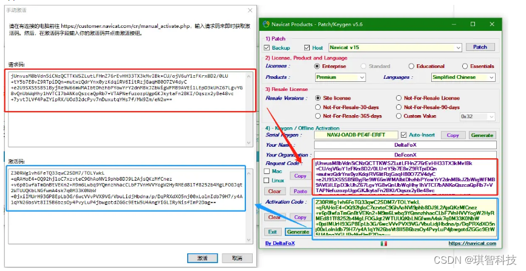This screenshot has height=271, width=526.
Task: Click the Your Name field DeltaFoX
Action: click(x=405, y=145)
